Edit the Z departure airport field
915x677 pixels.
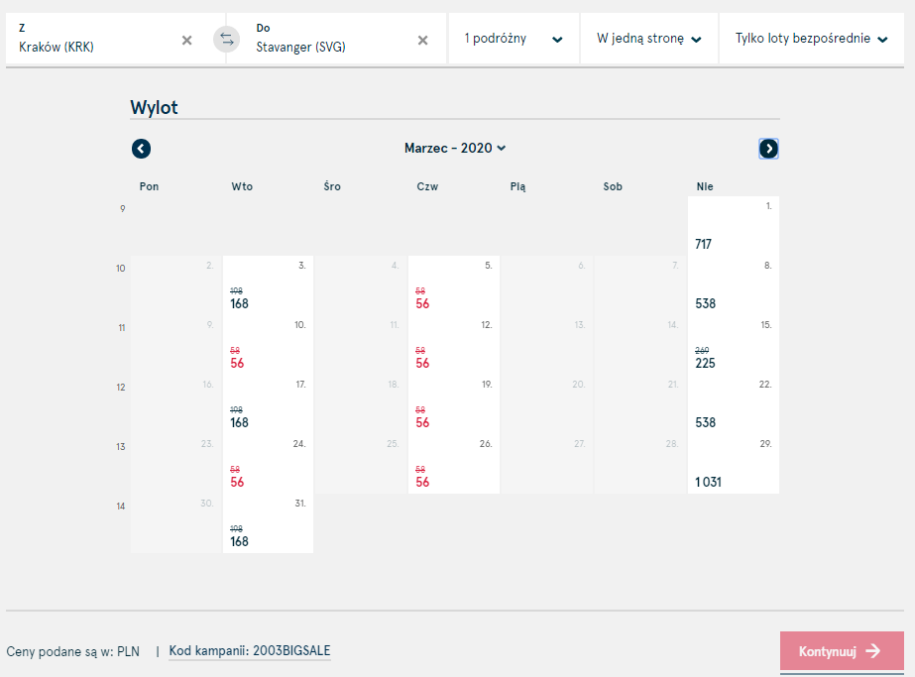pyautogui.click(x=96, y=39)
